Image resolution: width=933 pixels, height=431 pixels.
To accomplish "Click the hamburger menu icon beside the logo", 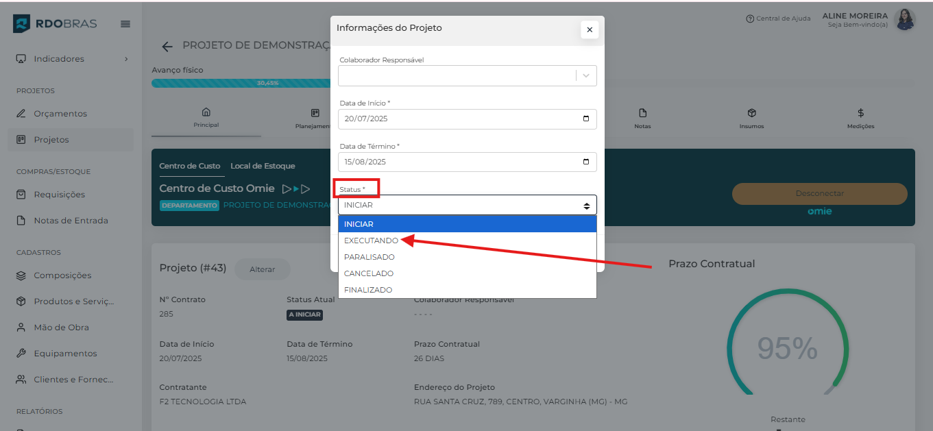I will [125, 24].
